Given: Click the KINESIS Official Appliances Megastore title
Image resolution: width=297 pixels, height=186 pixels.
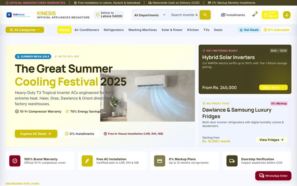Looking at the screenshot, I should [63, 15].
